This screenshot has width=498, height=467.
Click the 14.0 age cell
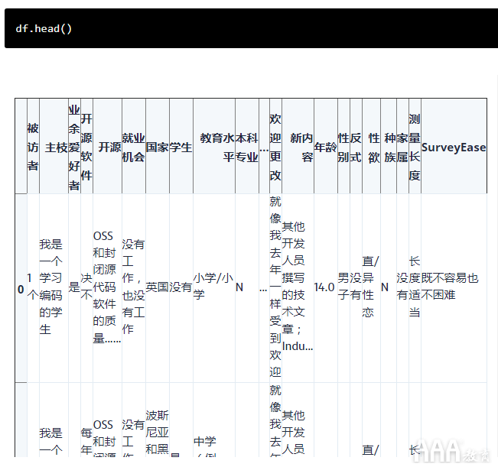326,288
